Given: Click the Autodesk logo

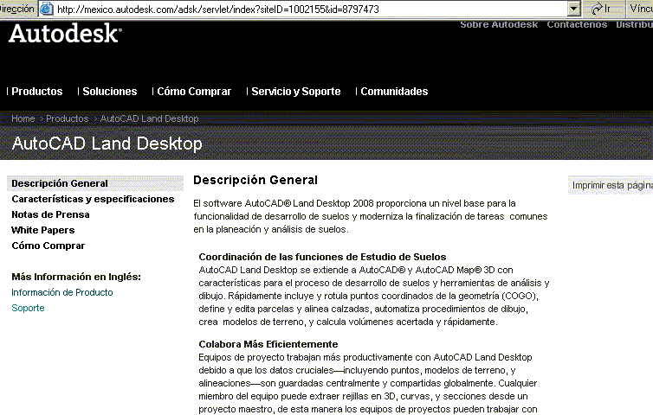Looking at the screenshot, I should [x=65, y=33].
